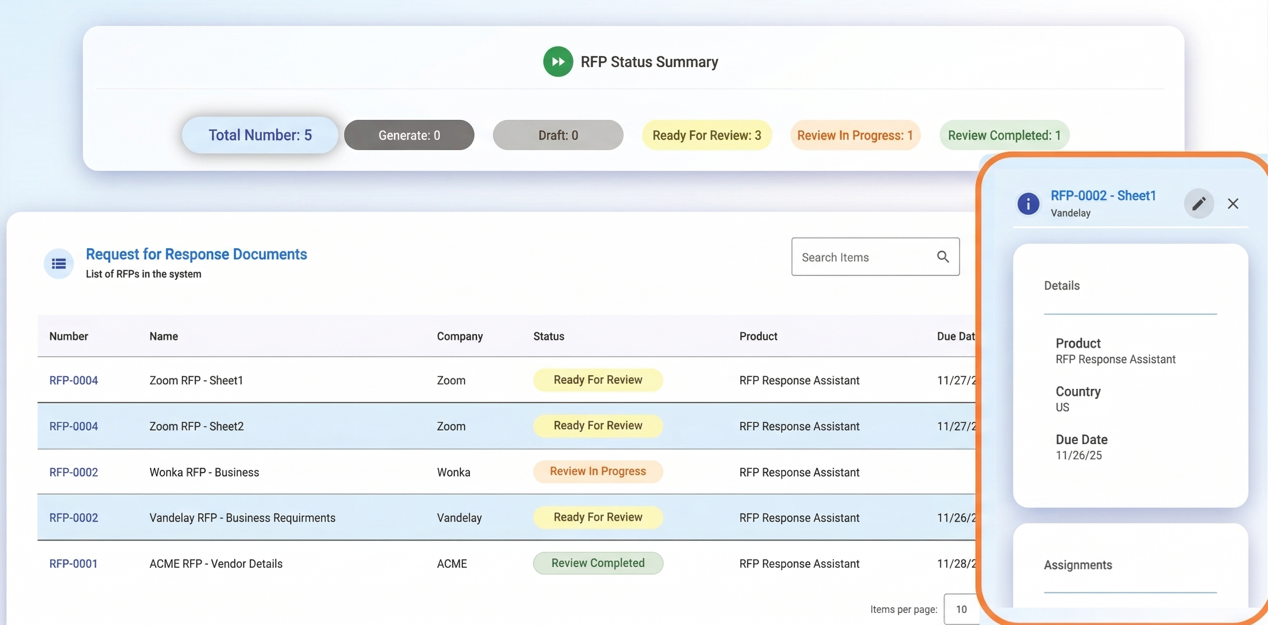The image size is (1268, 625).
Task: Click the Wonka company cell
Action: click(x=453, y=472)
